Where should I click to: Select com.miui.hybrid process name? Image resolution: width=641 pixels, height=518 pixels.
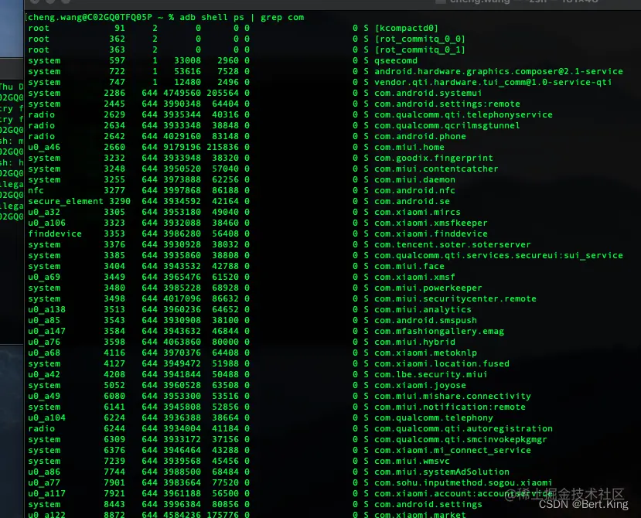click(x=414, y=342)
